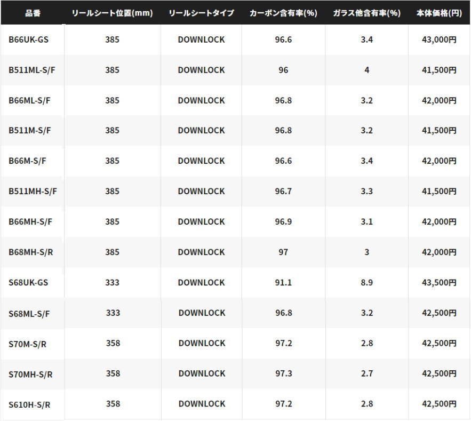Select the 43,500円 price cell
Image resolution: width=471 pixels, height=421 pixels.
tap(439, 282)
